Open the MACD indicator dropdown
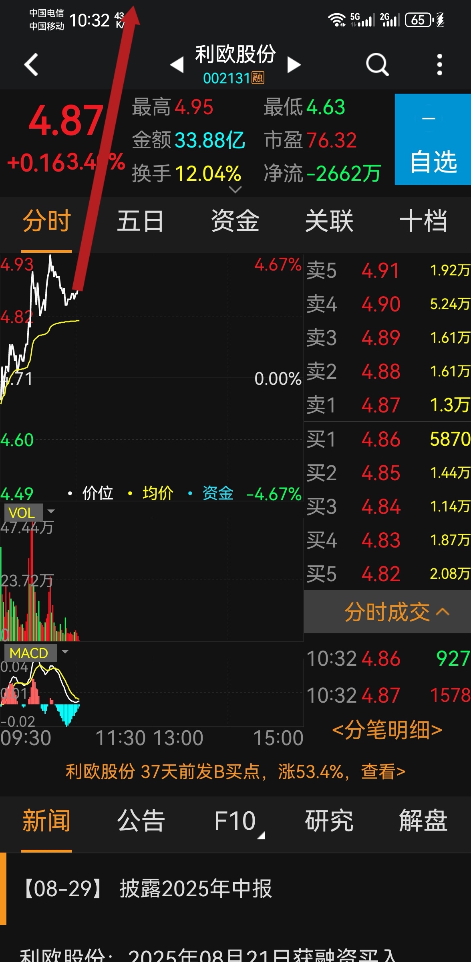 point(36,653)
